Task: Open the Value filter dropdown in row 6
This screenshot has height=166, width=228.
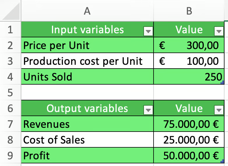Action: tap(218, 110)
